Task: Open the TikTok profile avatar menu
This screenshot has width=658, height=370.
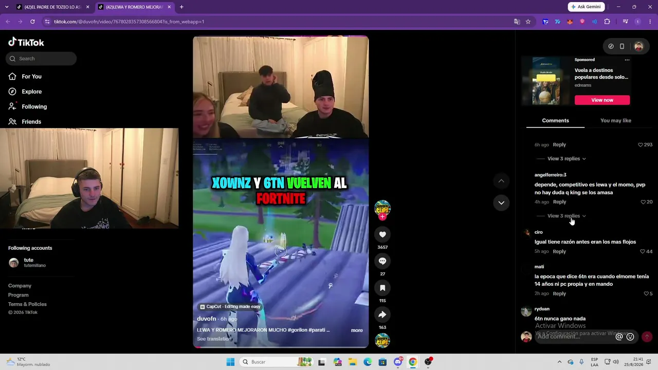Action: (x=639, y=46)
